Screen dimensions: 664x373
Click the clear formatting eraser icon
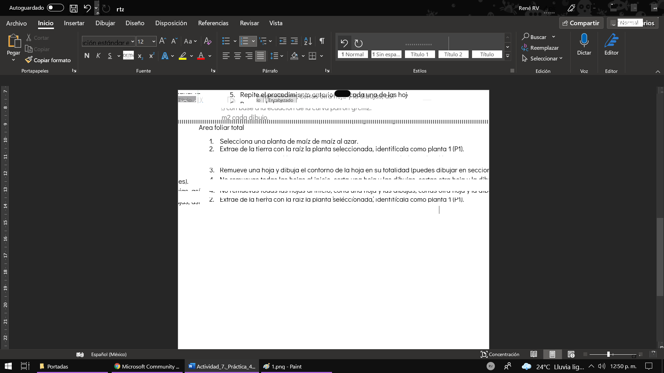pyautogui.click(x=207, y=41)
